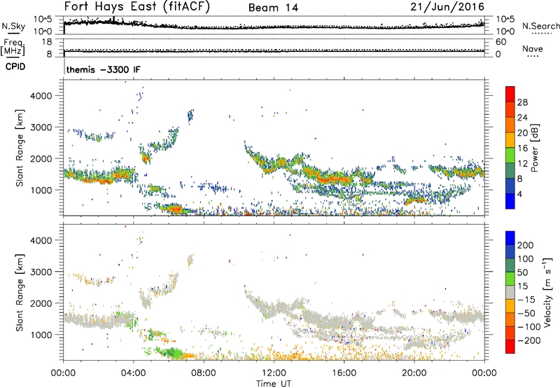
Task: Click the "20" power scale label
Action: click(522, 133)
